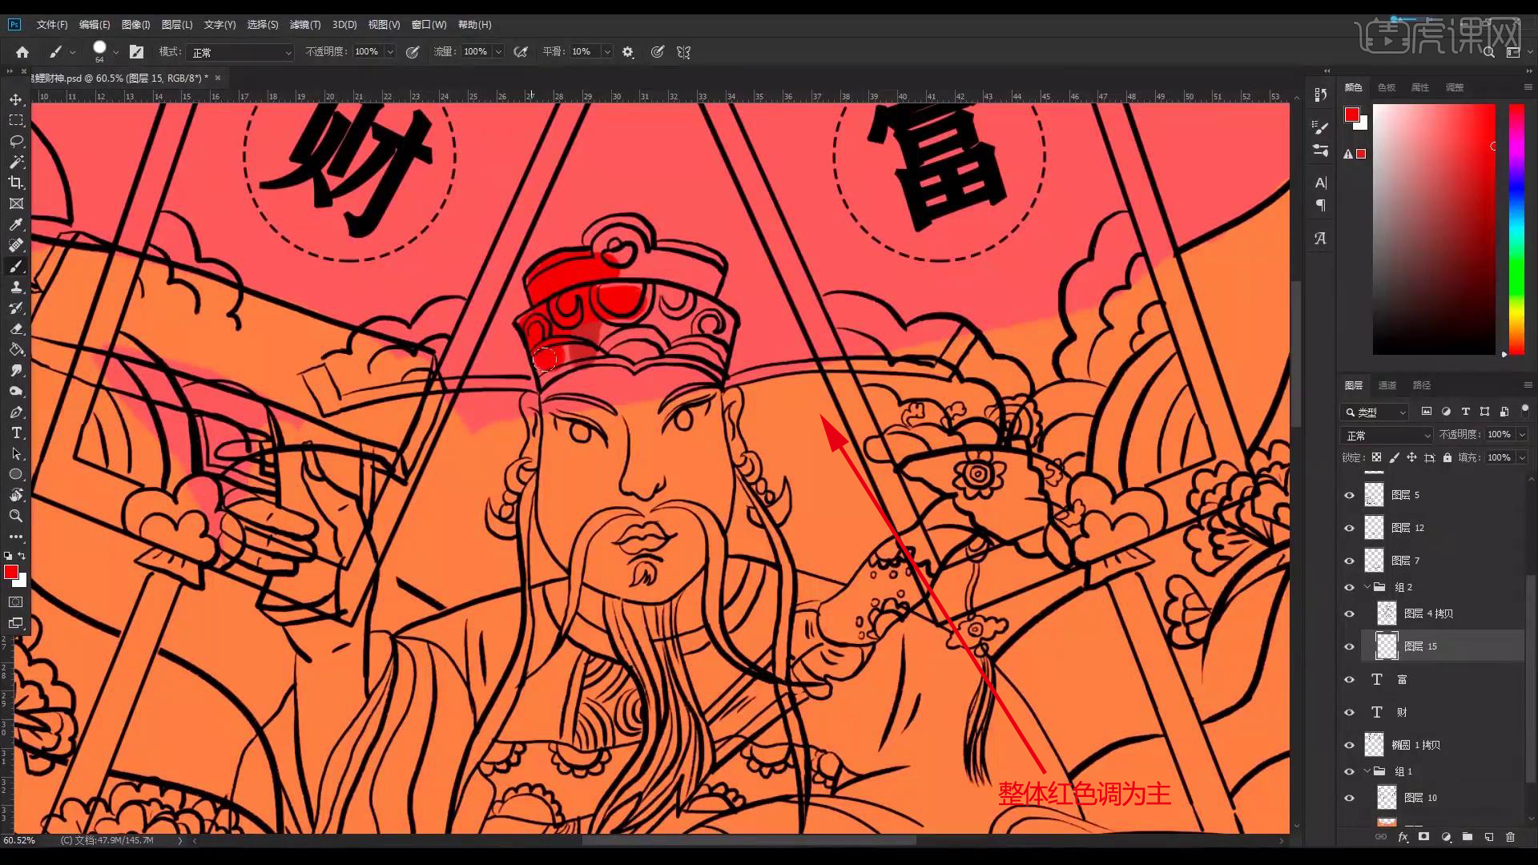The width and height of the screenshot is (1538, 865).
Task: Add layer style fx icon
Action: point(1403,837)
